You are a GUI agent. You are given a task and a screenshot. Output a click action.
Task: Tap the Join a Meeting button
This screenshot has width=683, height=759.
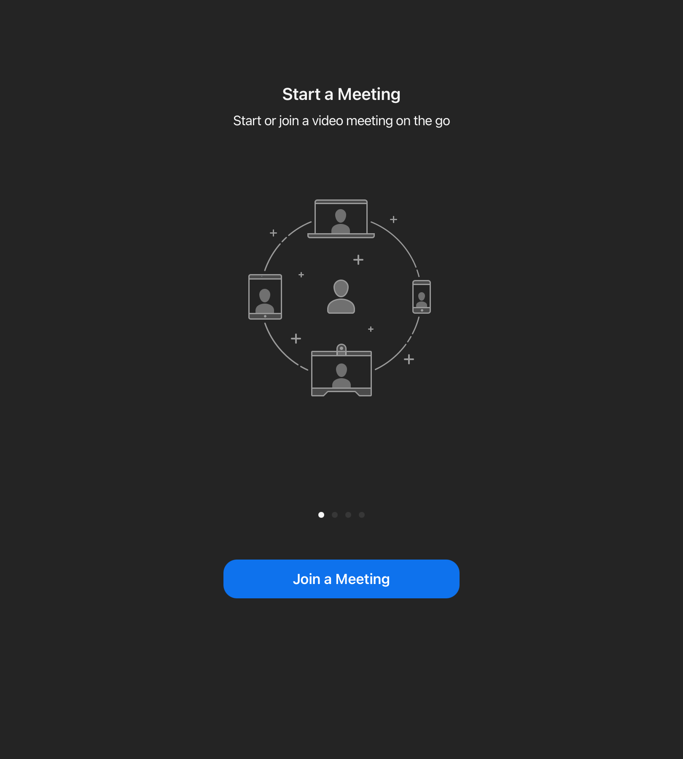point(341,579)
